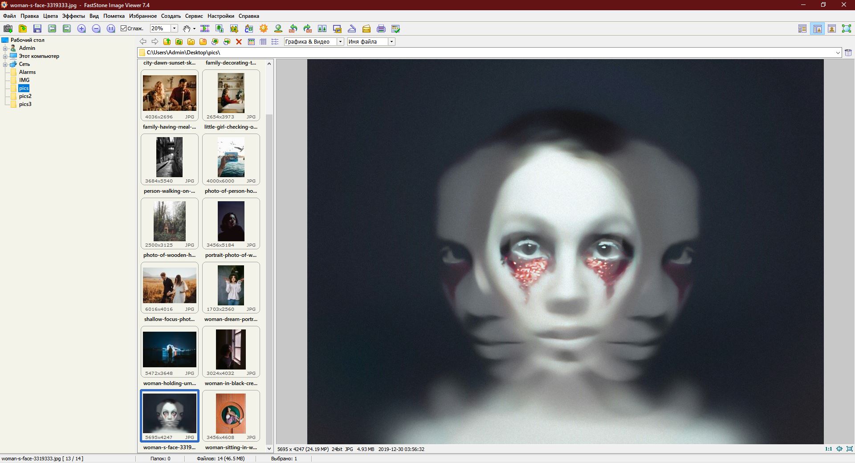
Task: Open the Эффекты menu
Action: [x=73, y=16]
